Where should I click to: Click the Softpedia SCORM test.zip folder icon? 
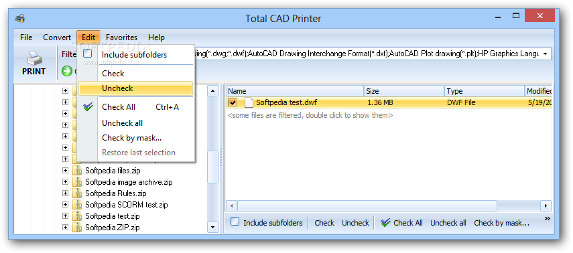(x=77, y=204)
